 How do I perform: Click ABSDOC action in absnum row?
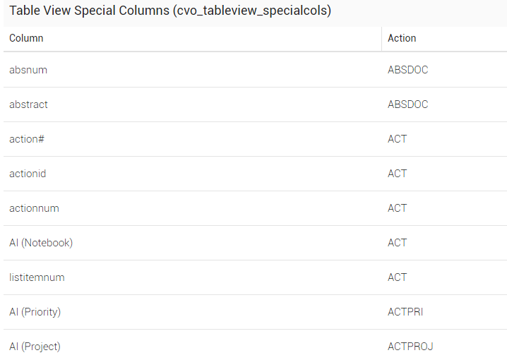pos(408,70)
